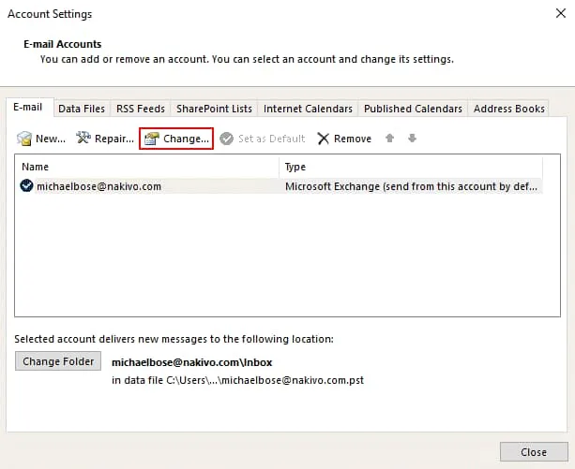Viewport: 575px width, 469px height.
Task: Move account up with the up arrow
Action: (389, 139)
